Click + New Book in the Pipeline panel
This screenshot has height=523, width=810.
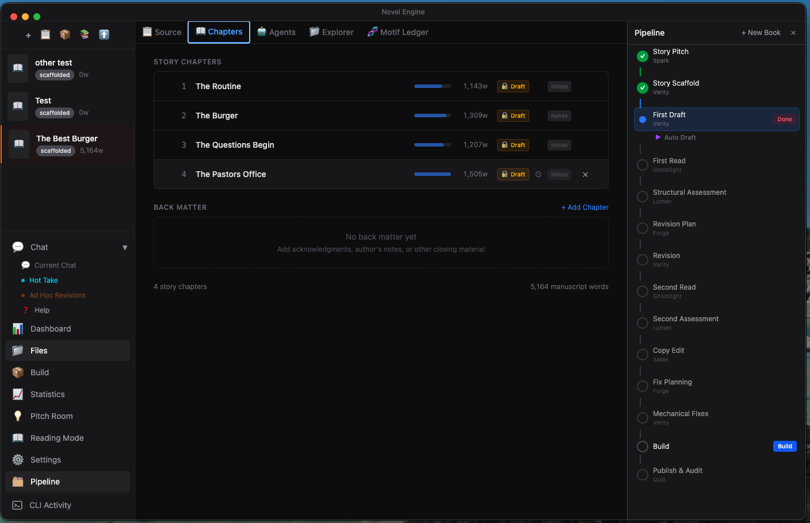tap(761, 33)
